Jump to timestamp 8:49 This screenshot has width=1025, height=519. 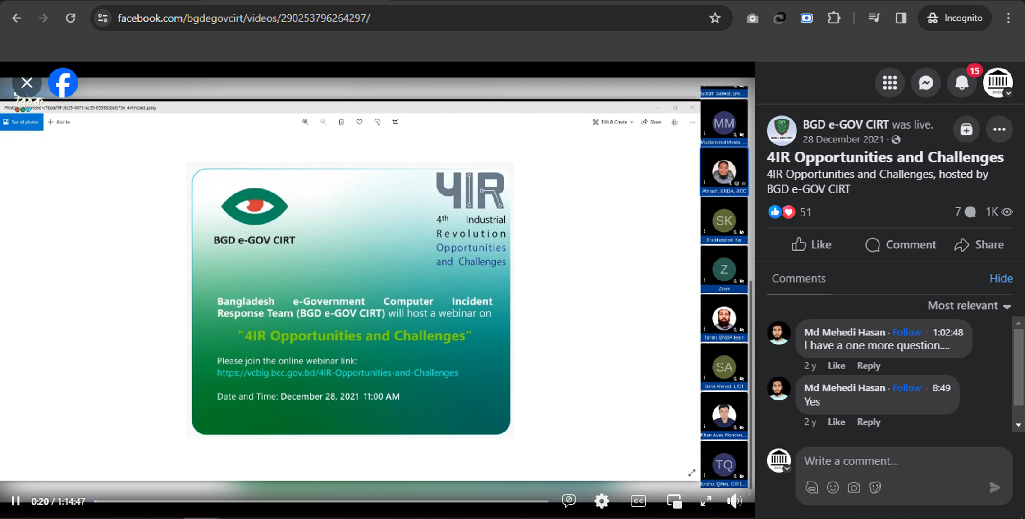pyautogui.click(x=941, y=388)
